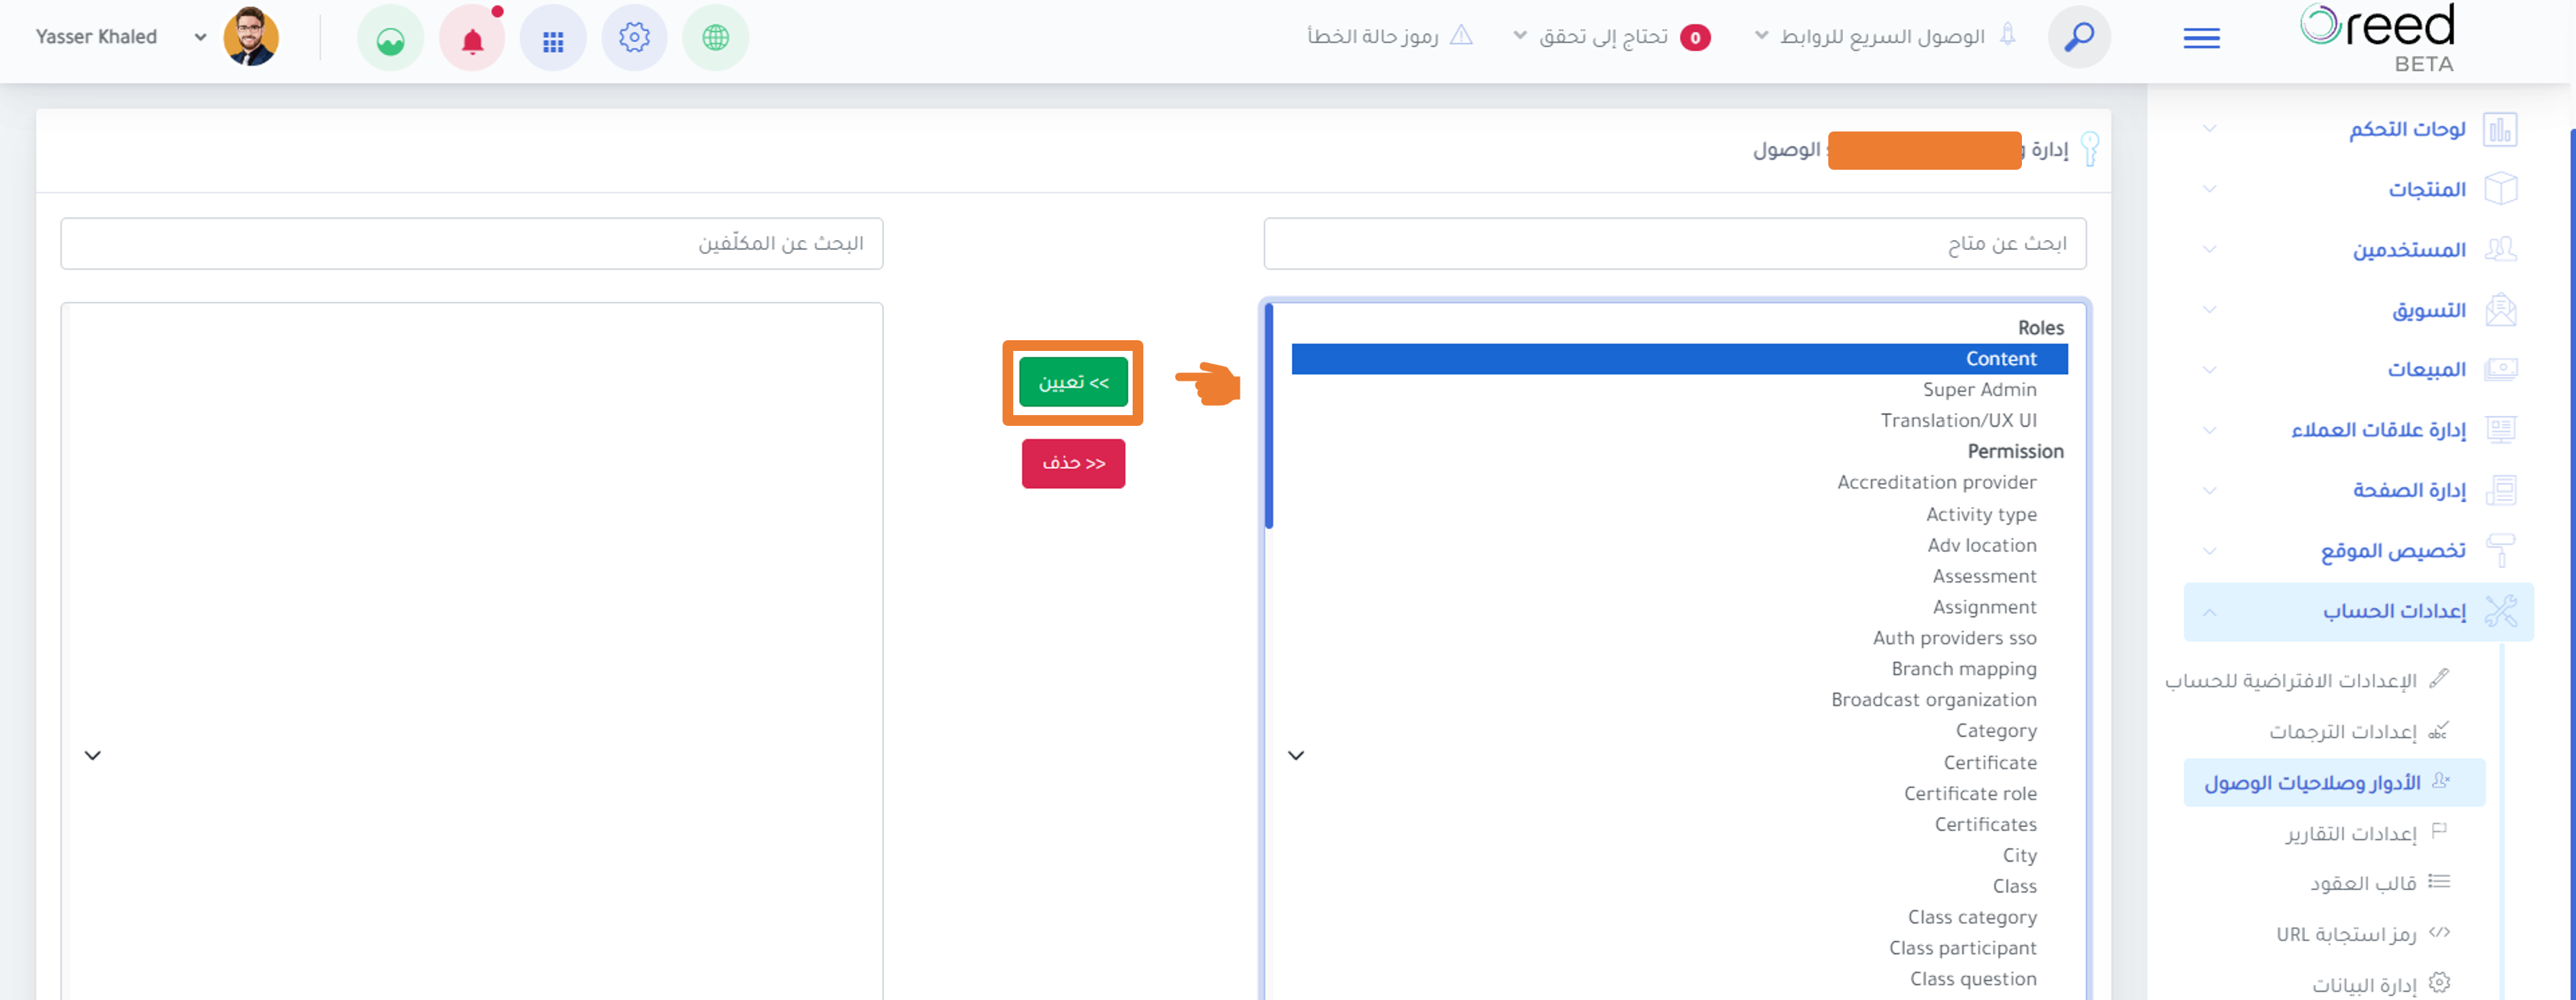
Task: Click the green تعيين assign button
Action: [1073, 381]
